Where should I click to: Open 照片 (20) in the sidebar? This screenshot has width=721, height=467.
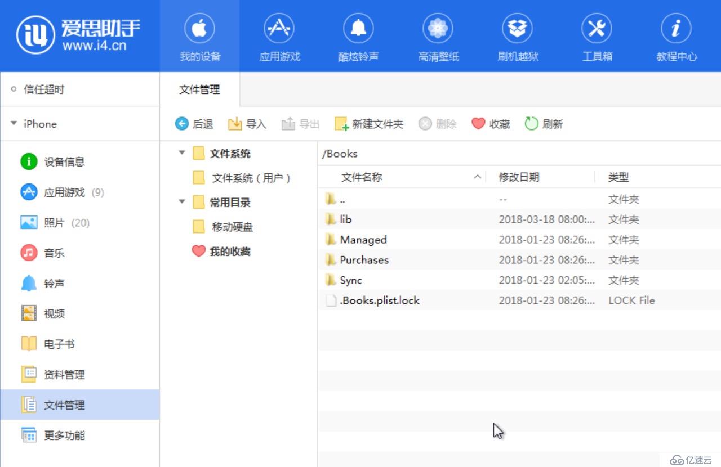[79, 223]
